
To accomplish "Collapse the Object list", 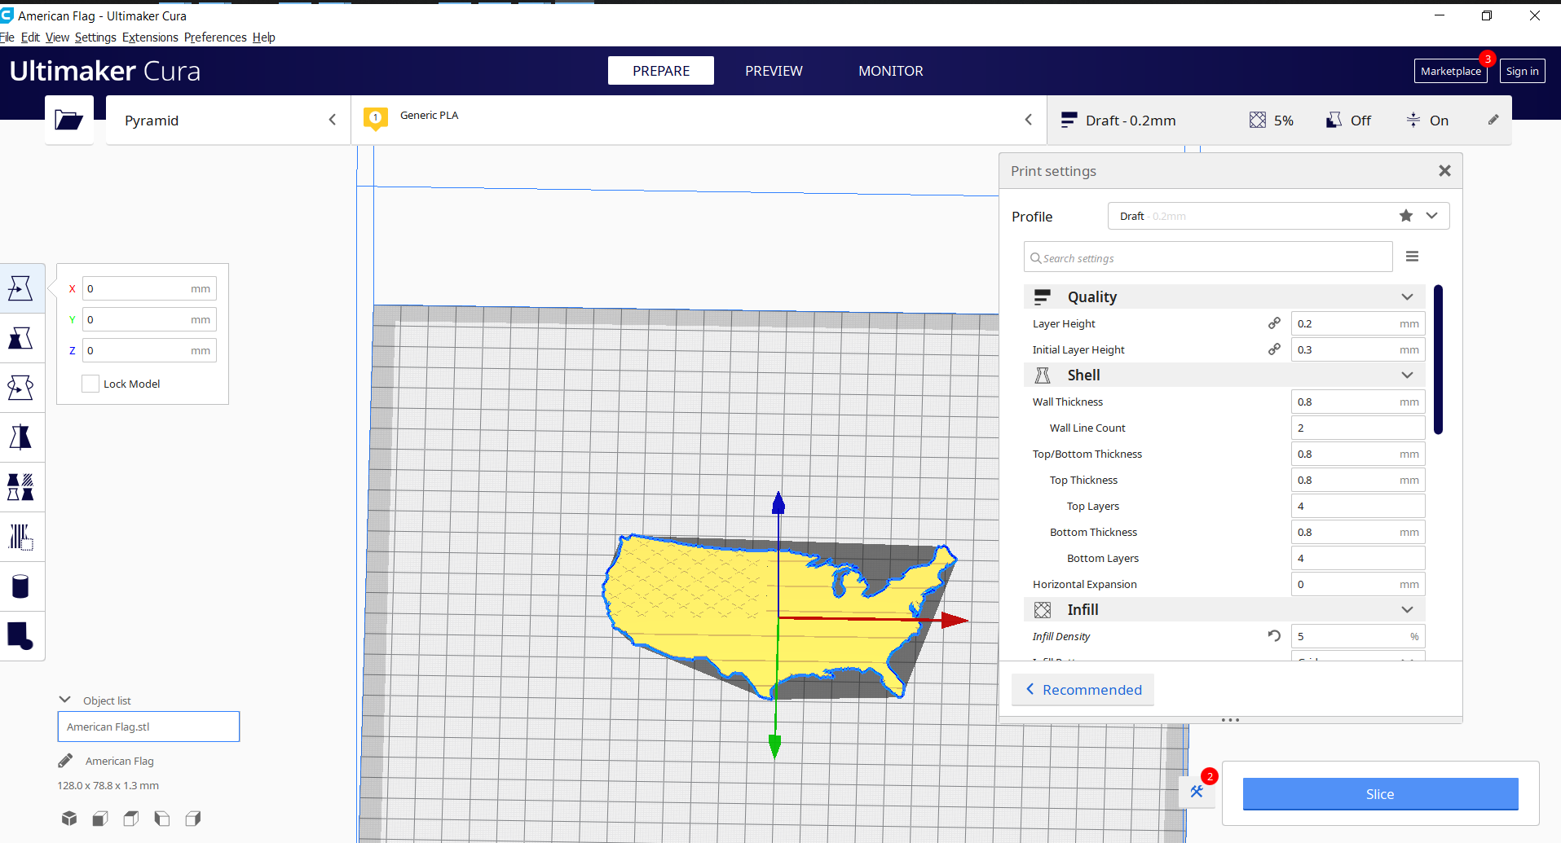I will click(65, 700).
